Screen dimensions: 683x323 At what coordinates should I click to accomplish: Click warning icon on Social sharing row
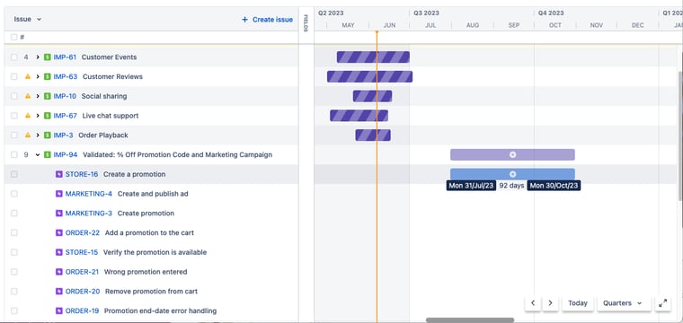(28, 96)
